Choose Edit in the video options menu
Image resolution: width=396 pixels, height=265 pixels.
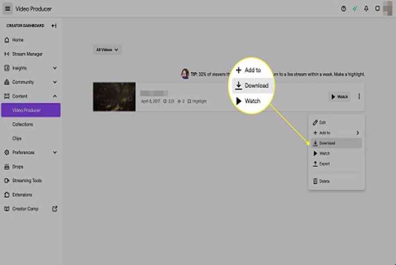coord(323,123)
